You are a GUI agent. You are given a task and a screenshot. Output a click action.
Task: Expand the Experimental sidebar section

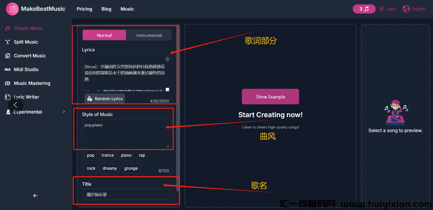[64, 112]
